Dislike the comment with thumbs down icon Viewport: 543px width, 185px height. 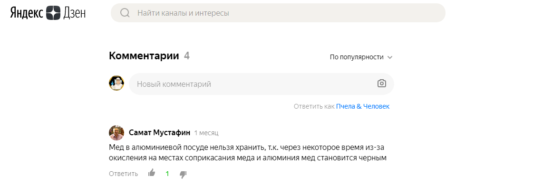(x=183, y=174)
